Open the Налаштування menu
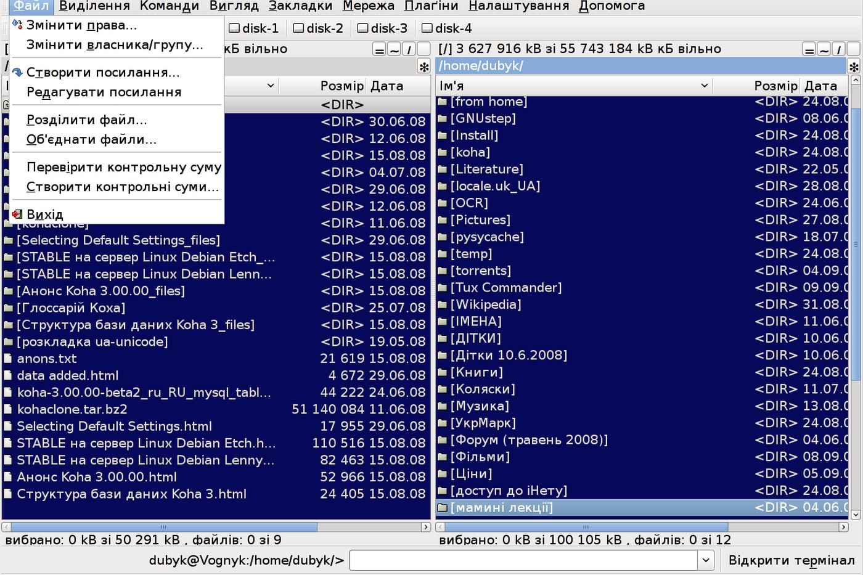This screenshot has width=863, height=575. coord(519,6)
